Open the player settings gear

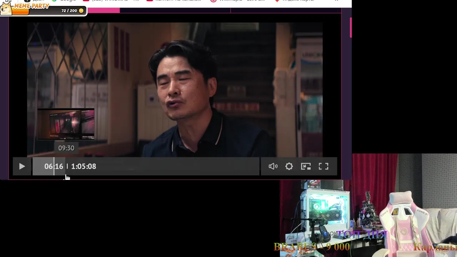point(289,166)
